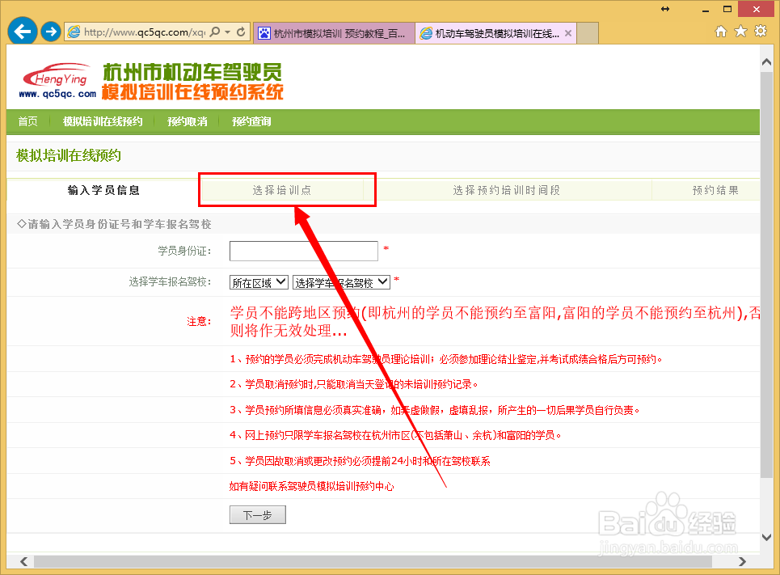Open the Home icon in browser toolbar
780x575 pixels.
point(721,32)
